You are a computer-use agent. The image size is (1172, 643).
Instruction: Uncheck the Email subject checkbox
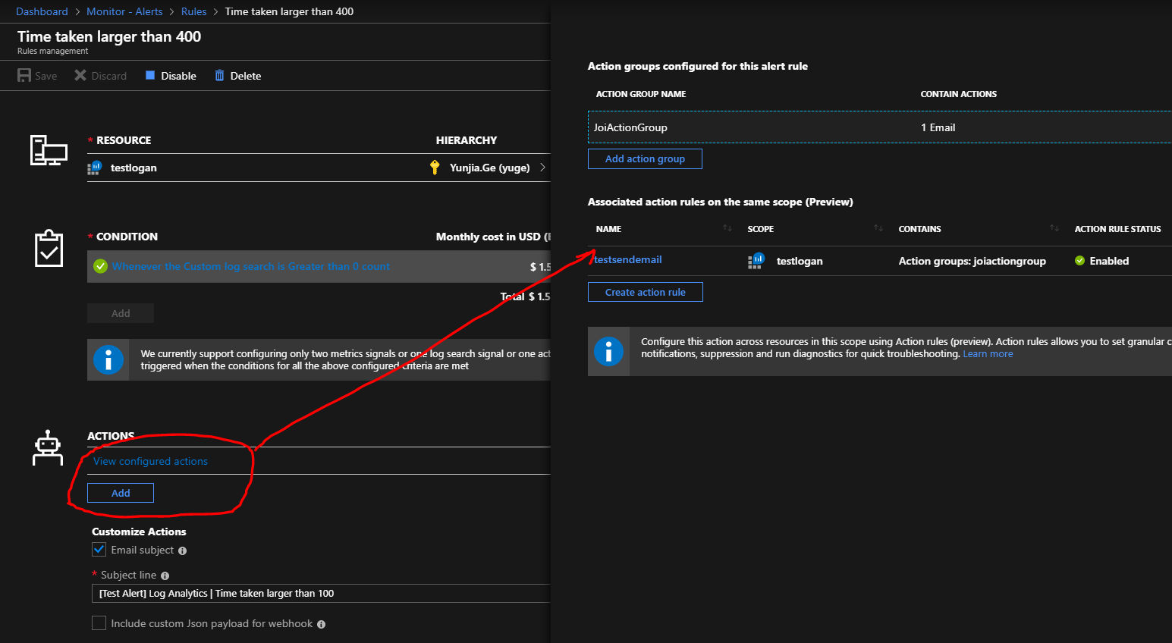tap(99, 550)
